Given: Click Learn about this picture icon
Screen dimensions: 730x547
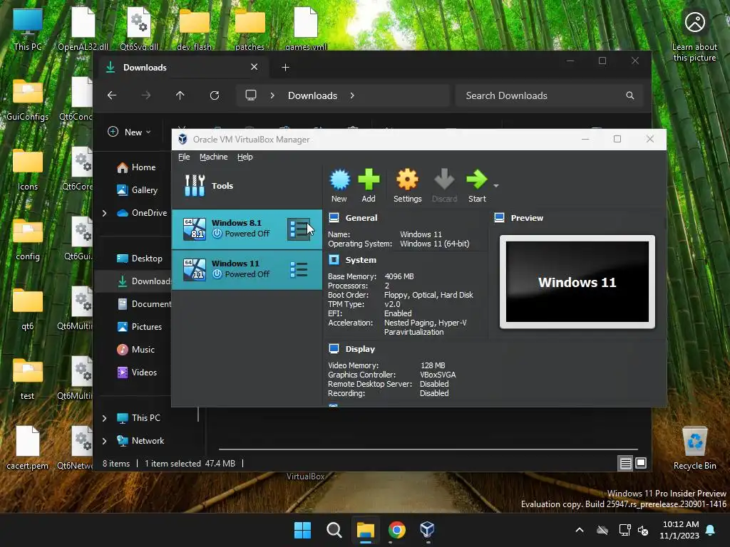Looking at the screenshot, I should point(694,35).
